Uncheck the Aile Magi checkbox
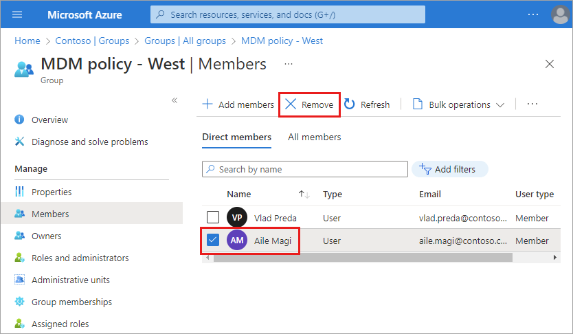The image size is (573, 334). [213, 241]
